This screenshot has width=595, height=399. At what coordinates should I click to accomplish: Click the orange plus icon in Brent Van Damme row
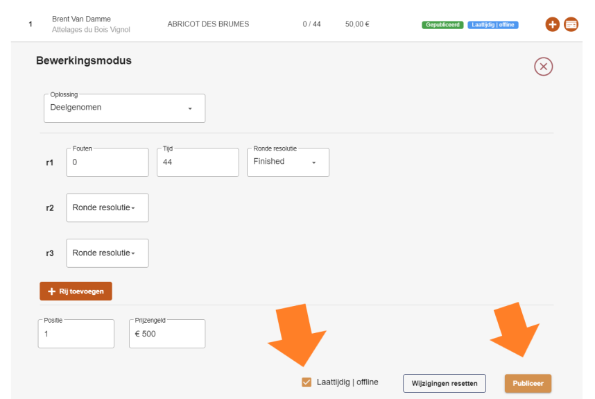tap(552, 25)
